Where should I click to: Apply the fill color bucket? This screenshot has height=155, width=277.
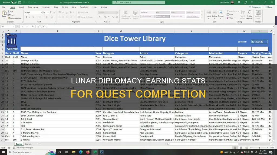coord(46,17)
